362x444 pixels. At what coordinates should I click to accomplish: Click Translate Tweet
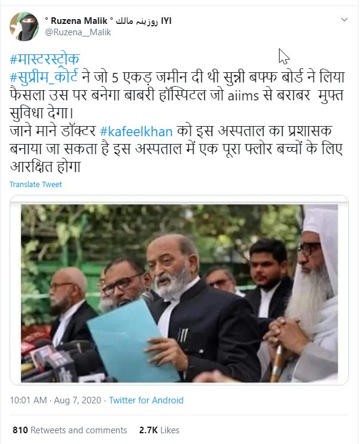[36, 184]
